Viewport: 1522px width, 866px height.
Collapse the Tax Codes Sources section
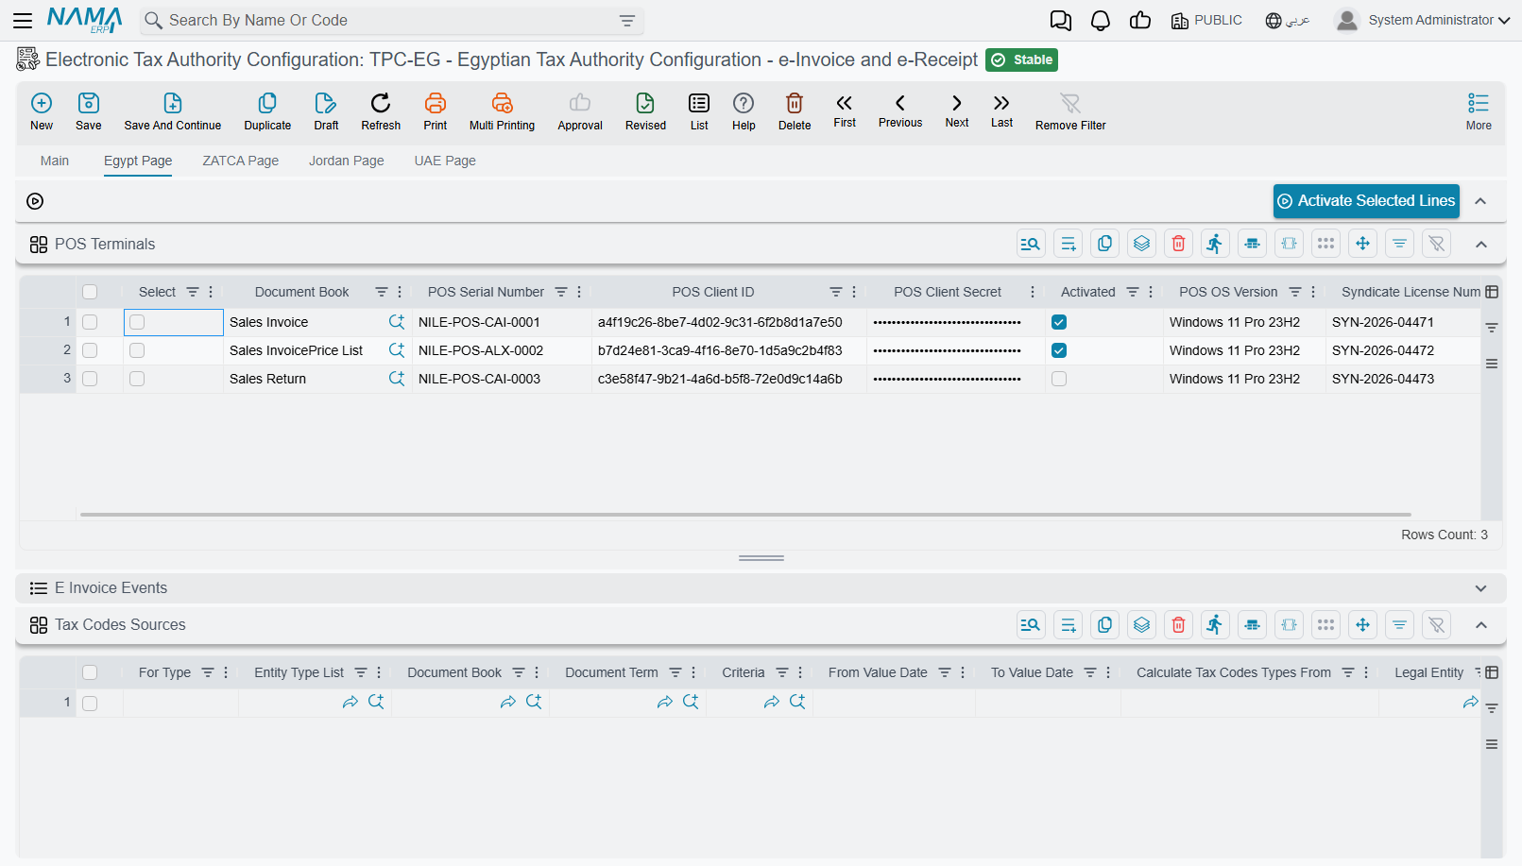(1481, 625)
